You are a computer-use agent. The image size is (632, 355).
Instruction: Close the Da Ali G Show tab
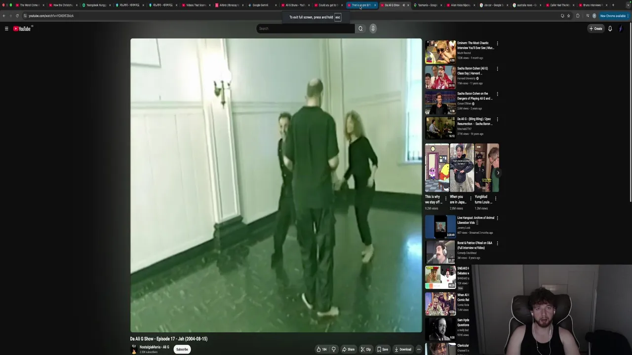coord(408,5)
